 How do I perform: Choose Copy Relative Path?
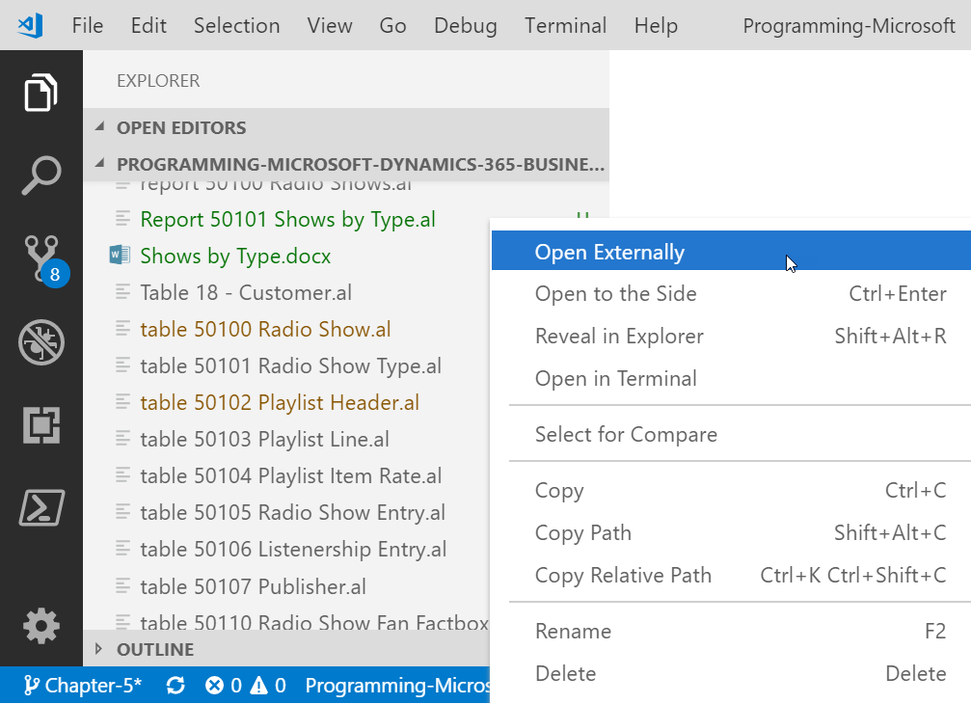731,575
